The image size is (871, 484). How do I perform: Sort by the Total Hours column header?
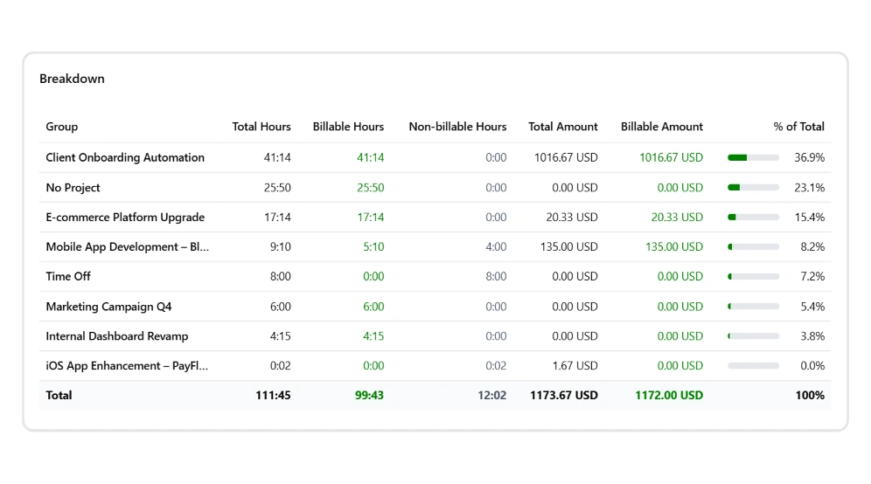261,127
